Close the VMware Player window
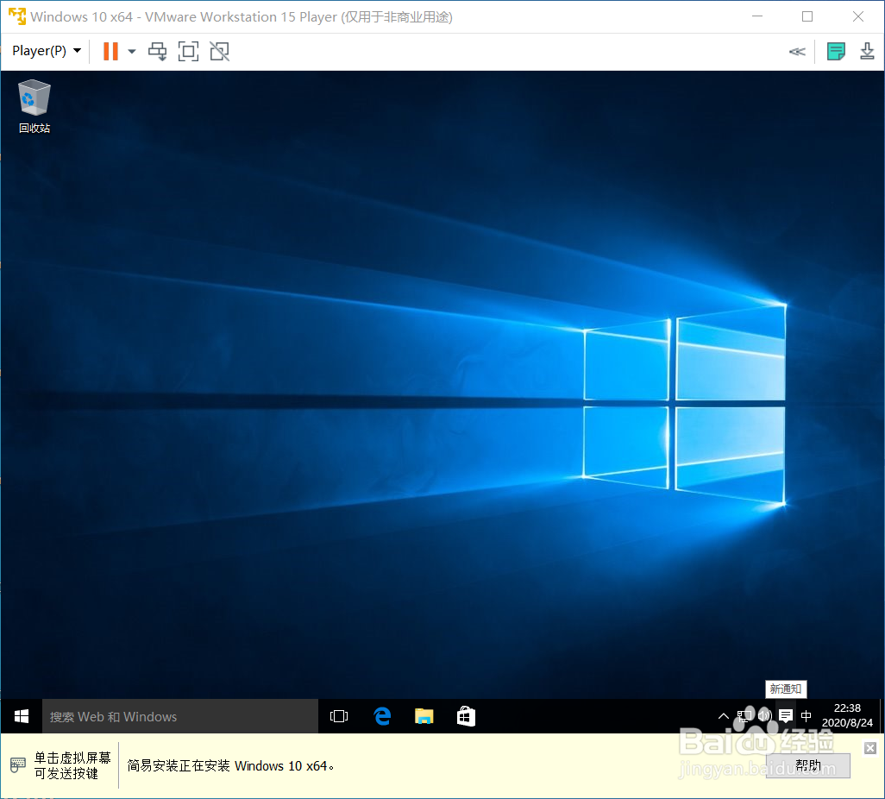 point(858,17)
